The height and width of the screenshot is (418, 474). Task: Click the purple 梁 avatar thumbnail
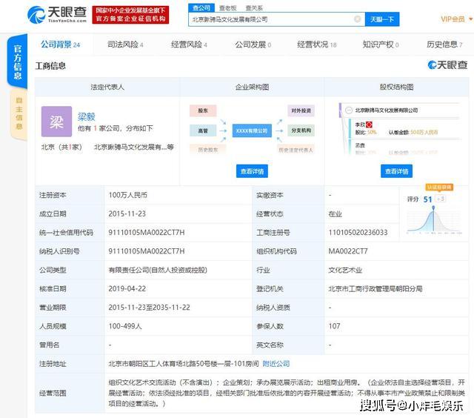click(56, 122)
